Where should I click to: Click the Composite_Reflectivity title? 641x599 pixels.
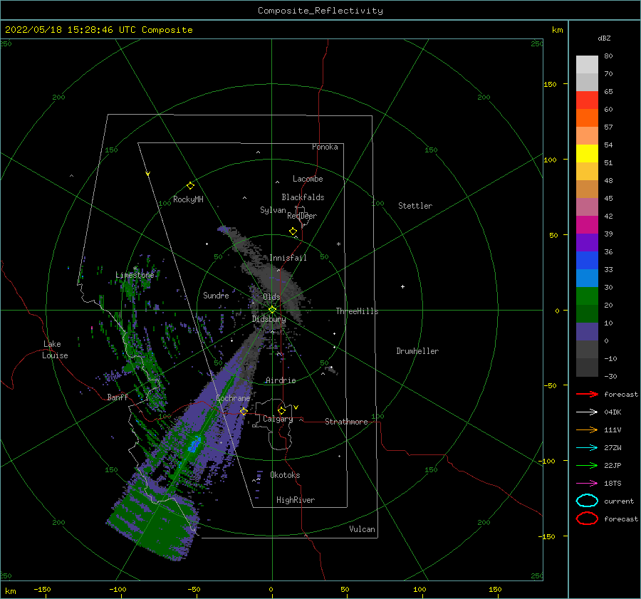point(320,11)
